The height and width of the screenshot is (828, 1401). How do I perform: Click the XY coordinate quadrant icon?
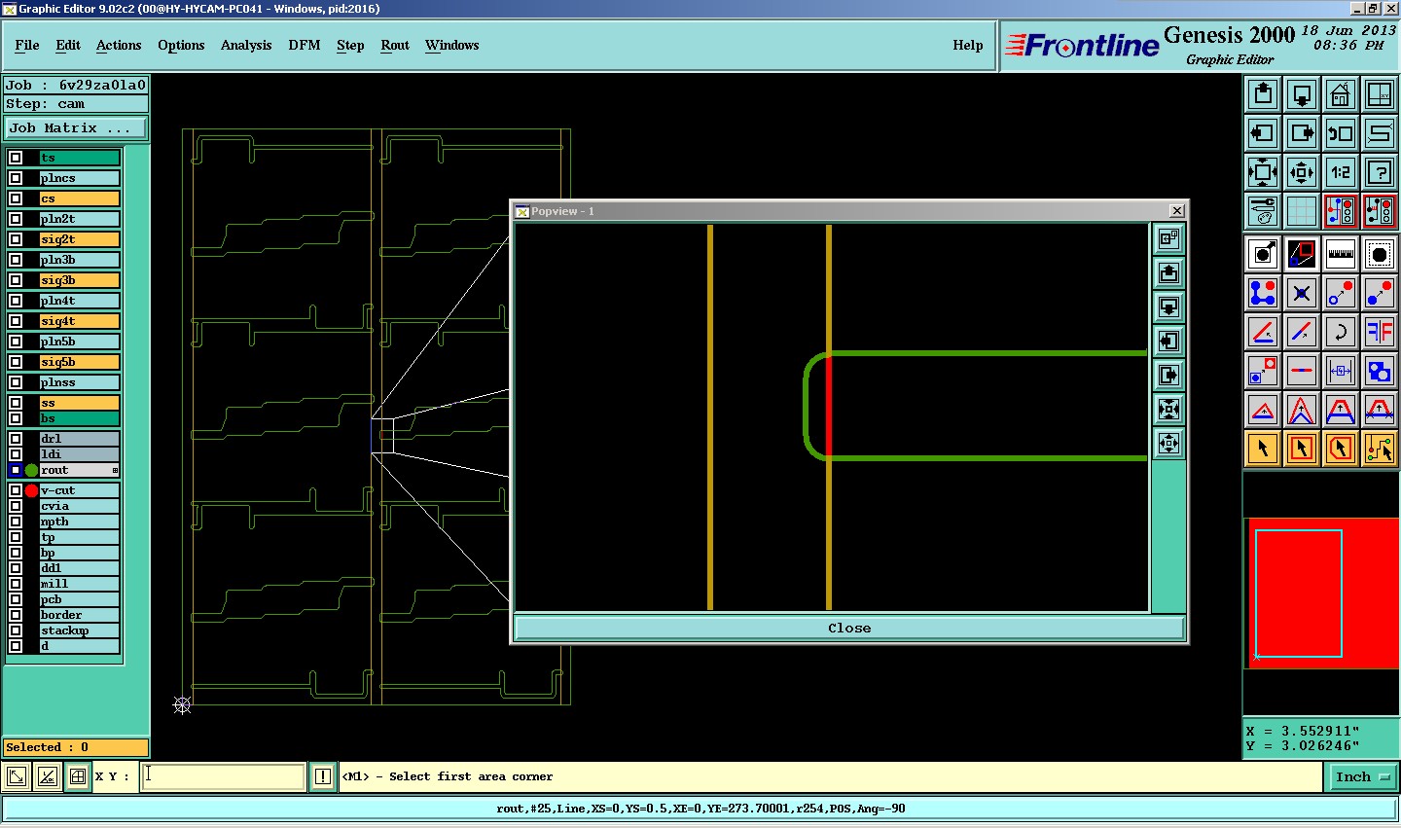coord(1380,94)
